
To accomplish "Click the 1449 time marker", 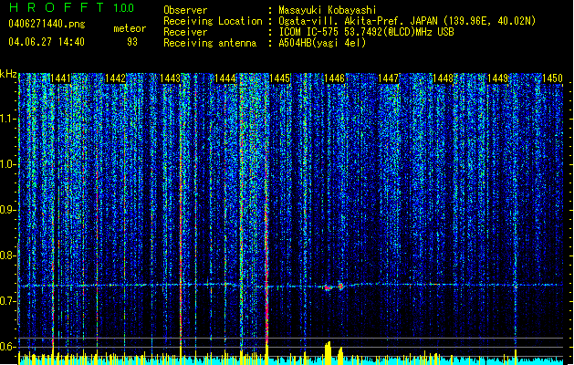I will pos(498,78).
